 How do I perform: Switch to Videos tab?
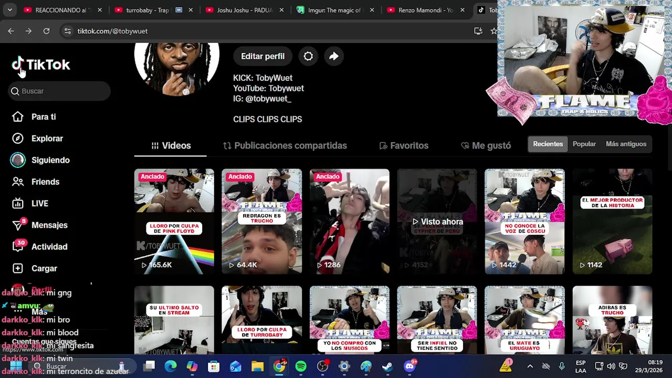coord(171,145)
